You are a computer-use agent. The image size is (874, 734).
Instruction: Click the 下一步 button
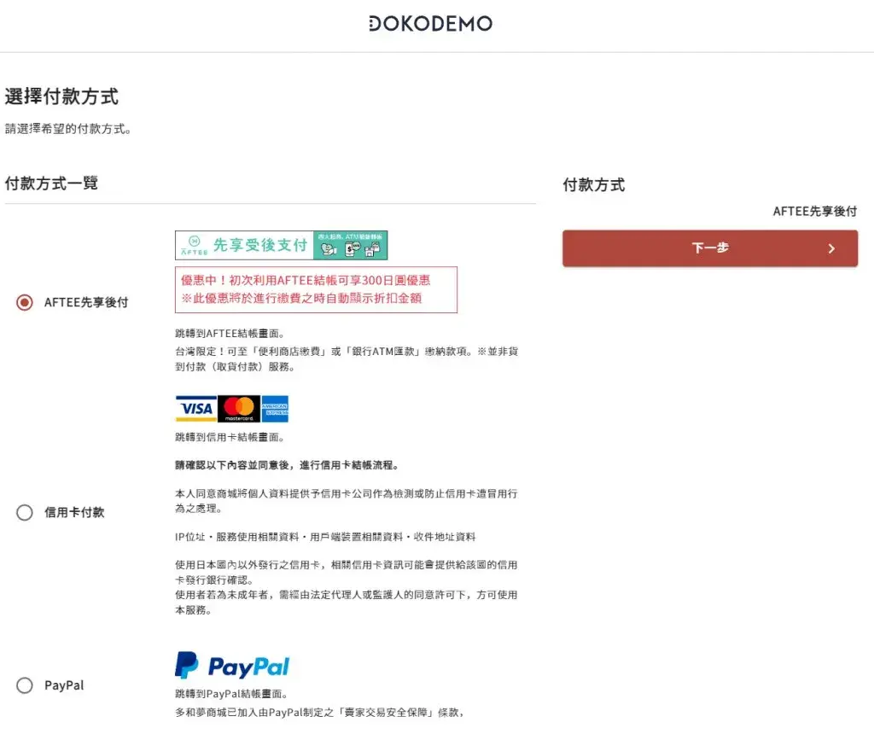(710, 248)
